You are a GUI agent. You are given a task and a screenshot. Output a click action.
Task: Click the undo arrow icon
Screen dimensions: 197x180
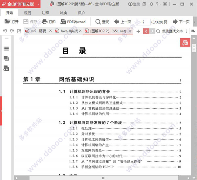[5, 31]
